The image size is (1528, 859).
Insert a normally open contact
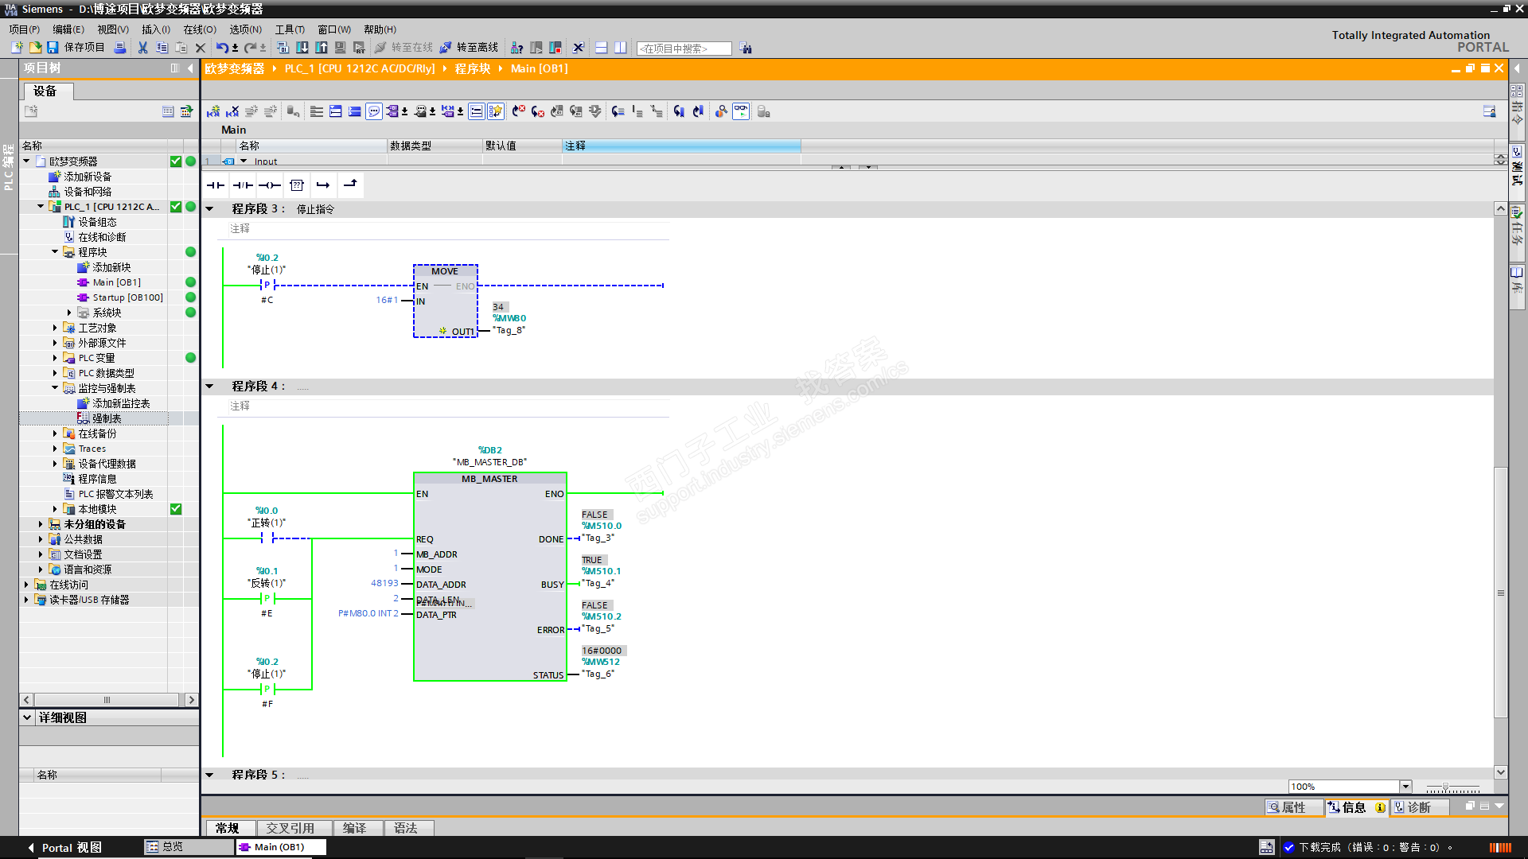tap(216, 185)
